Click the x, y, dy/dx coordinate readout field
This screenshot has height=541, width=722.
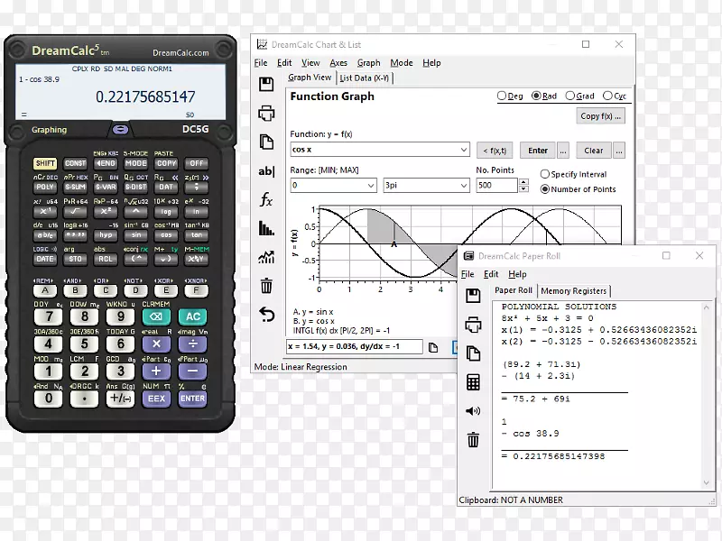pos(354,346)
